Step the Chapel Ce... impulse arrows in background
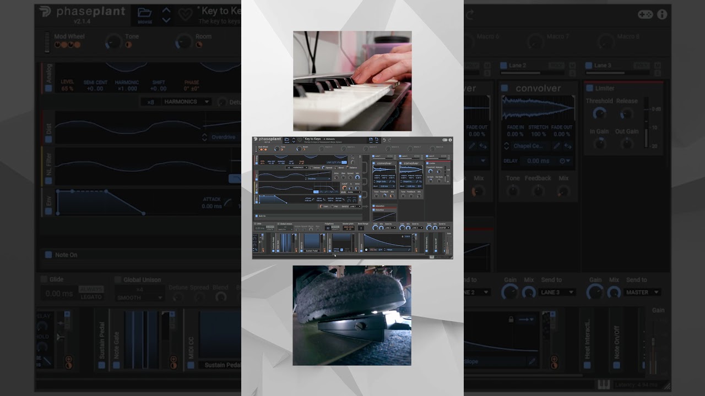Screen dimensions: 705x396 click(507, 146)
